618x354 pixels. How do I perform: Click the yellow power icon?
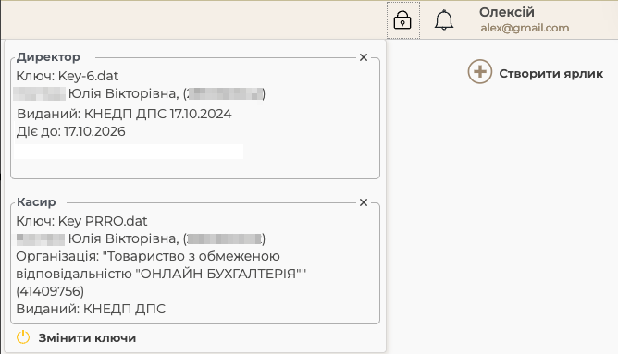(23, 337)
